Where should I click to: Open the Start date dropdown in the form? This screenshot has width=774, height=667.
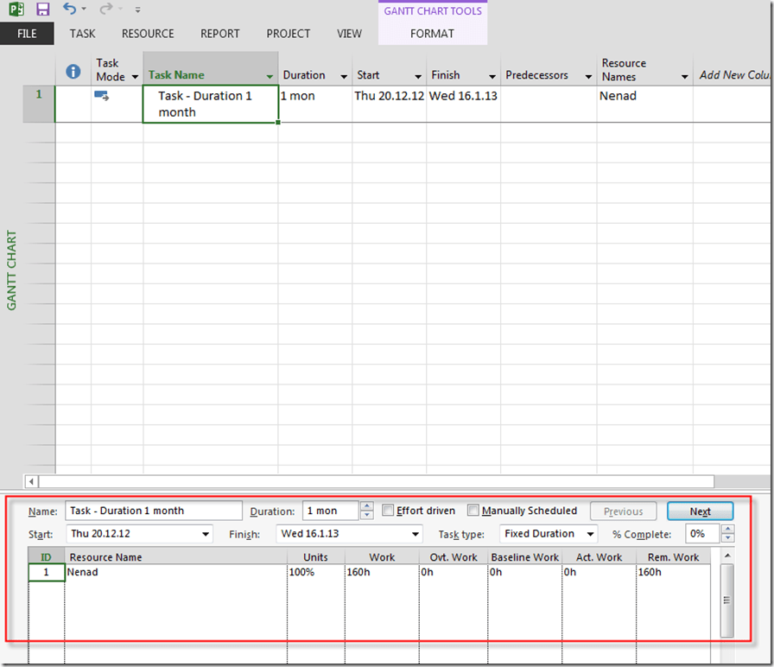(206, 534)
